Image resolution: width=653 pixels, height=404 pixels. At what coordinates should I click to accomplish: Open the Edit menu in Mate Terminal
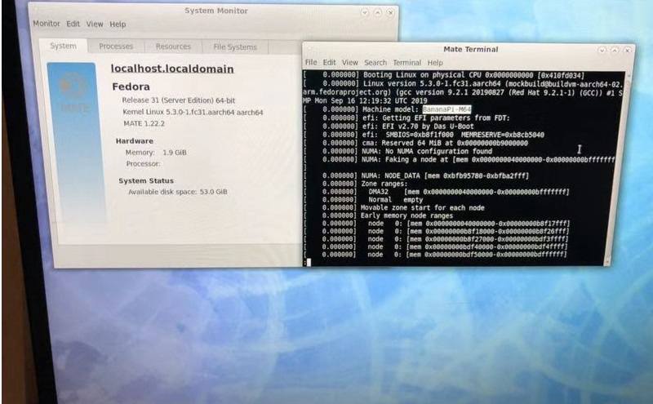(x=329, y=63)
